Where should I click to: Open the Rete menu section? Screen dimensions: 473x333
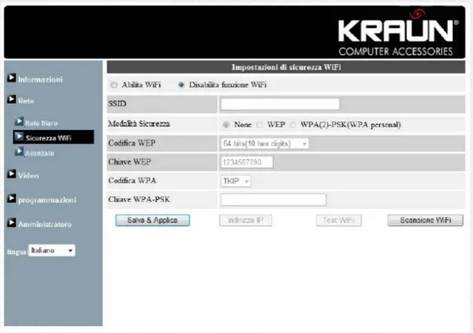pos(26,101)
